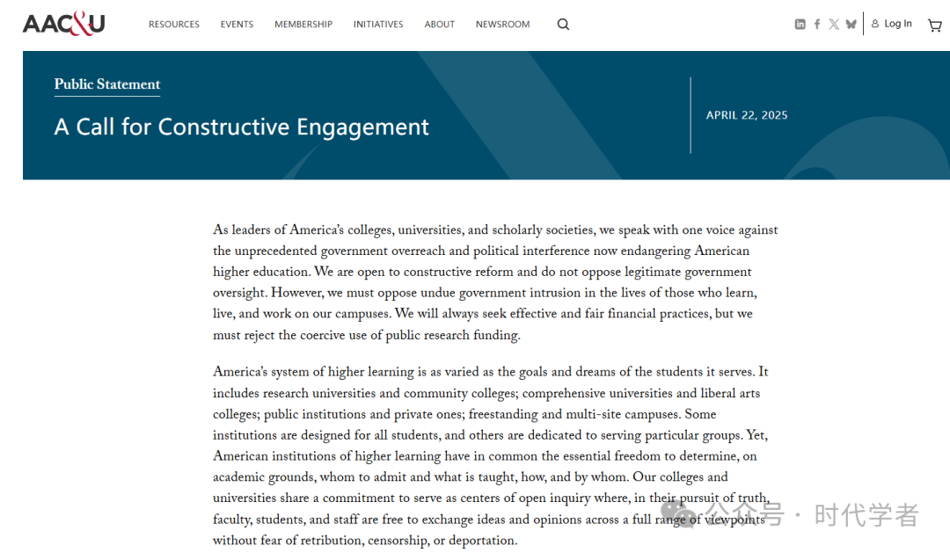Open the Newsroom menu
Image resolution: width=950 pixels, height=553 pixels.
click(502, 25)
